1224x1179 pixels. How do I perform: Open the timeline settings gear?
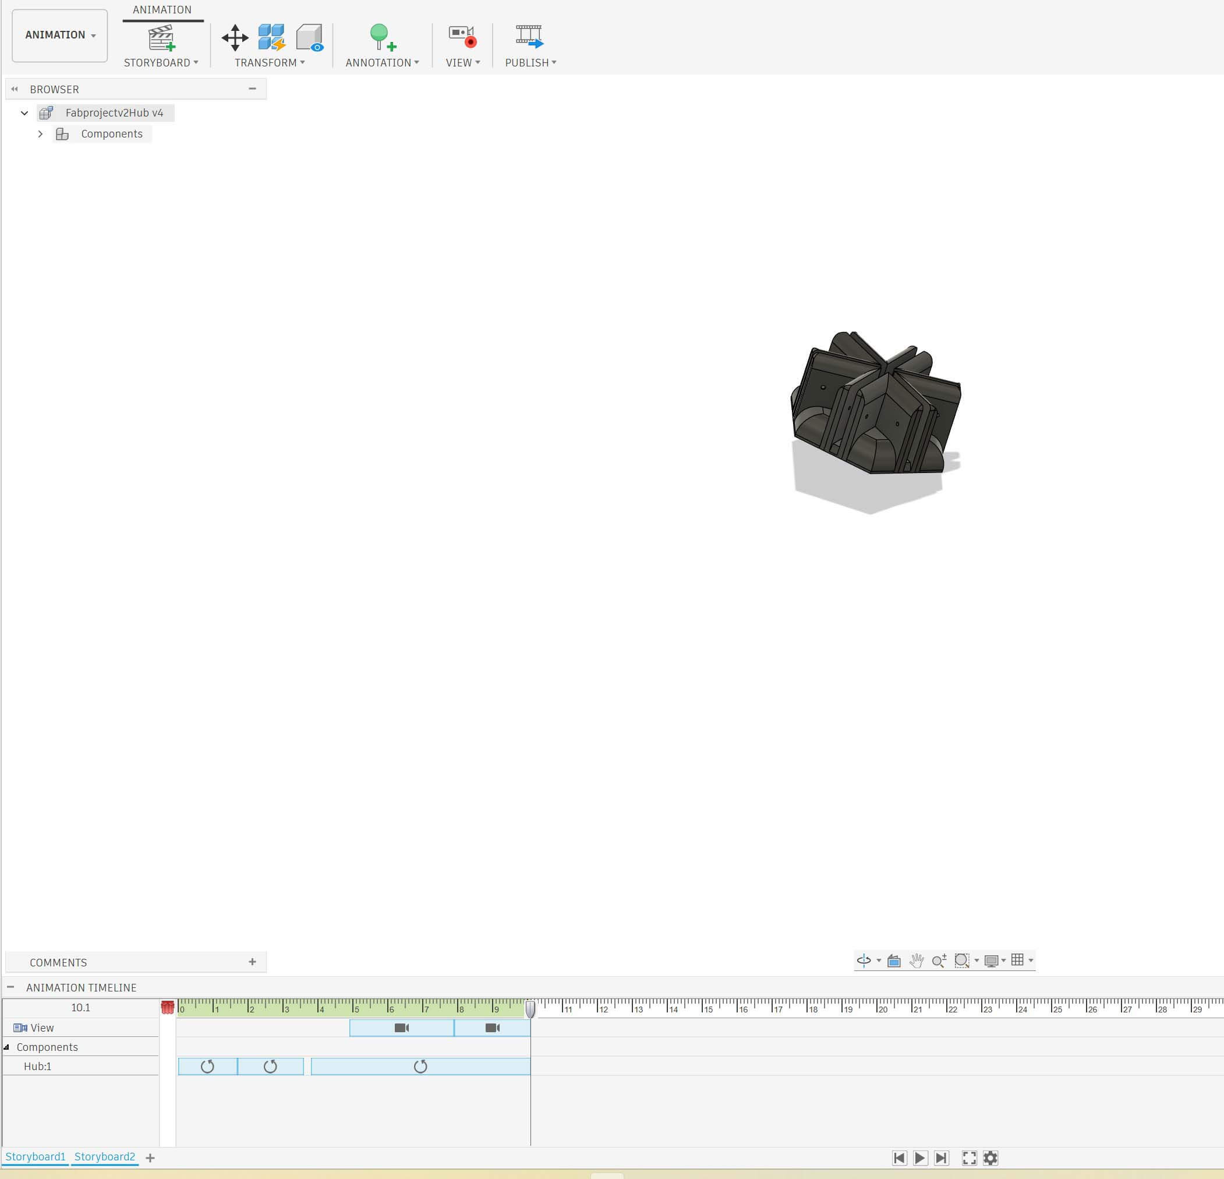990,1158
